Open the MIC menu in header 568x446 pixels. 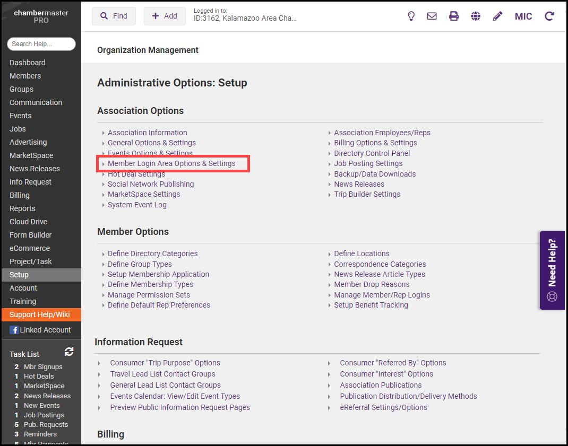click(x=523, y=16)
